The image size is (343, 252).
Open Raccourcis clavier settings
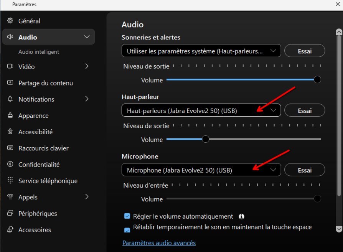(x=48, y=148)
